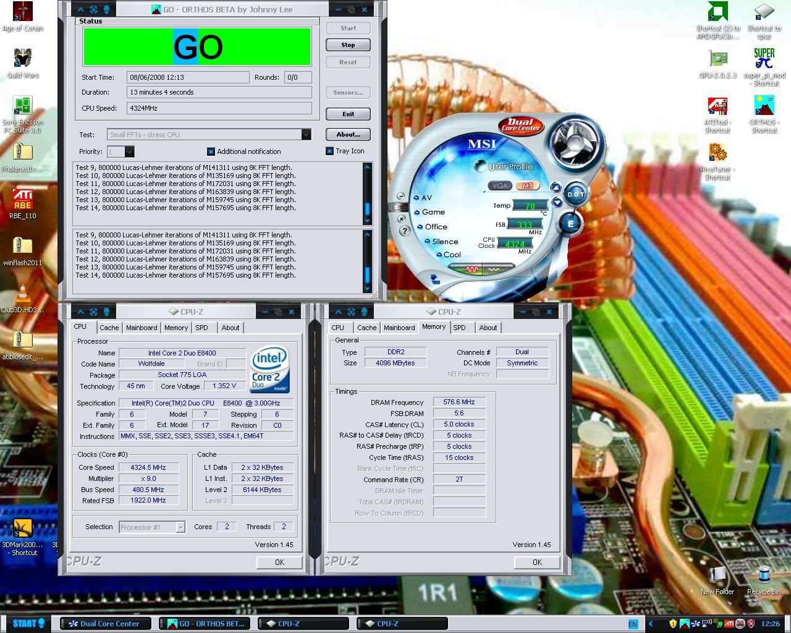Switch to Mainboard tab in left CPU-Z window
This screenshot has height=633, width=791.
point(142,328)
